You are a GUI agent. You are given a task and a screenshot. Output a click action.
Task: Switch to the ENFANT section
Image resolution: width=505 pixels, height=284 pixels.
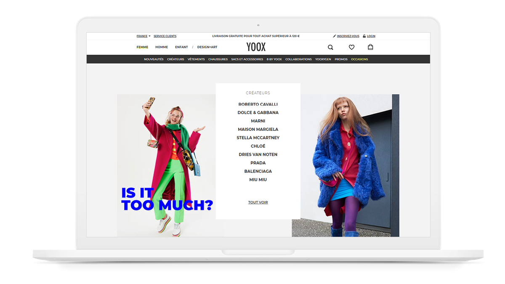tap(181, 47)
